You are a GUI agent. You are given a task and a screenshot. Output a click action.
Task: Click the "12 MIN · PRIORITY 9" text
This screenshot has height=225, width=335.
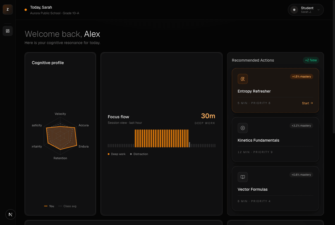click(255, 152)
